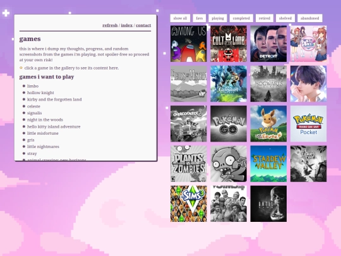Filter to abandoned games

tap(309, 18)
